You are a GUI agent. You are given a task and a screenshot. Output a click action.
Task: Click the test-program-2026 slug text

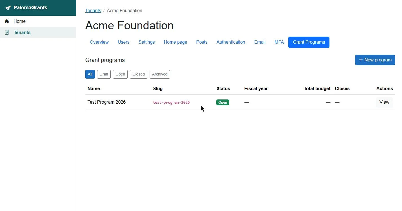point(171,102)
